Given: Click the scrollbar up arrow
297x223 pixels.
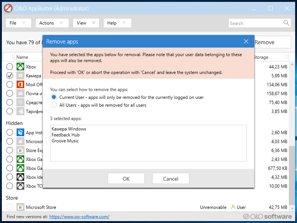Looking at the screenshot, I should [x=292, y=65].
